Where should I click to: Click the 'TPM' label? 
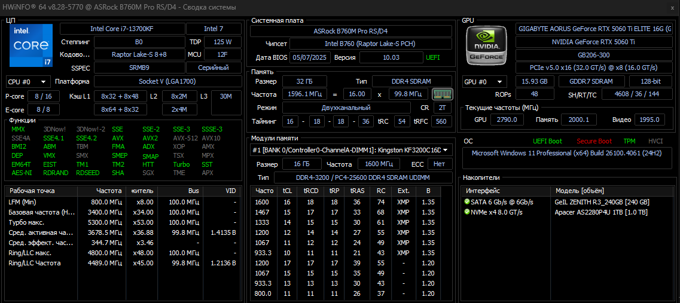click(629, 141)
